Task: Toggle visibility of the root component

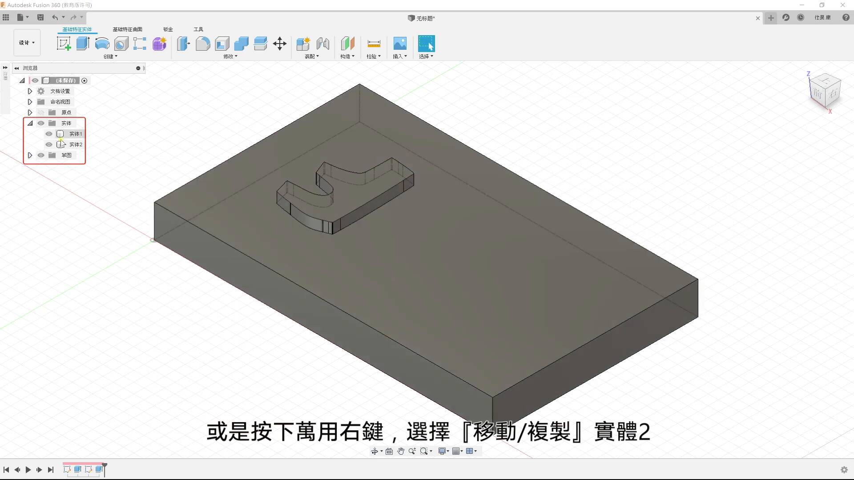Action: coord(35,80)
